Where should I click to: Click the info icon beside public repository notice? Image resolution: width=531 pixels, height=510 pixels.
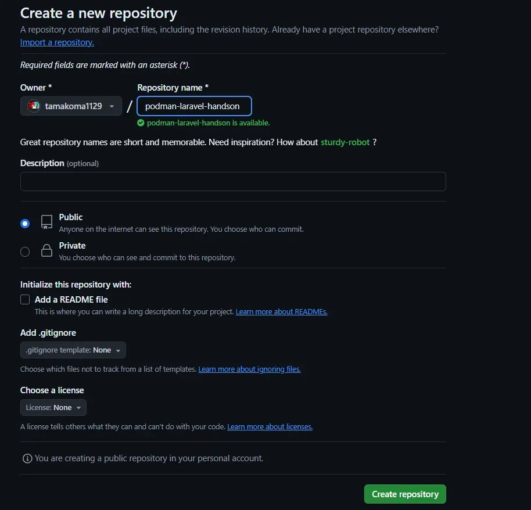coord(27,458)
